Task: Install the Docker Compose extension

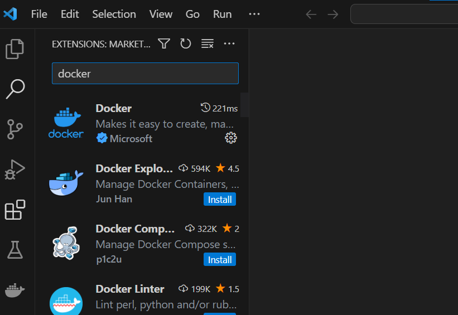Action: pyautogui.click(x=220, y=260)
